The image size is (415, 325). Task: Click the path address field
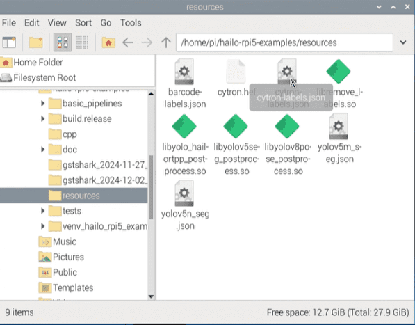tap(284, 42)
